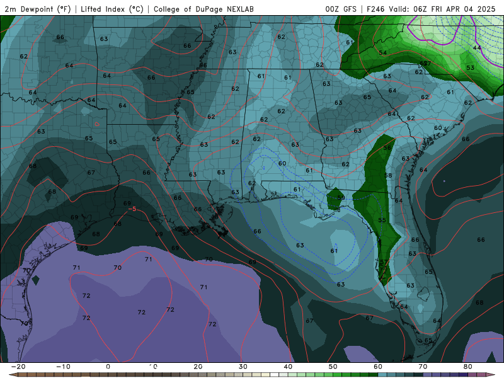Click the 'Lifted Index (°C)' title text
504x378 pixels.
(112, 9)
